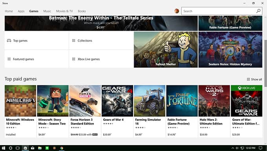Open Task View from the taskbar
The width and height of the screenshot is (267, 151).
click(x=18, y=148)
